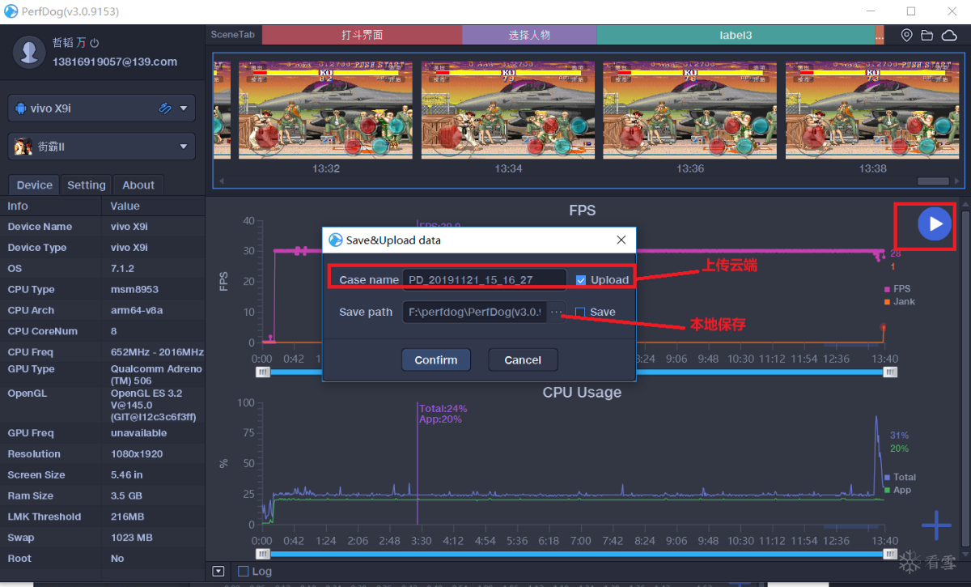Click the 街霸II game app icon

(x=22, y=147)
